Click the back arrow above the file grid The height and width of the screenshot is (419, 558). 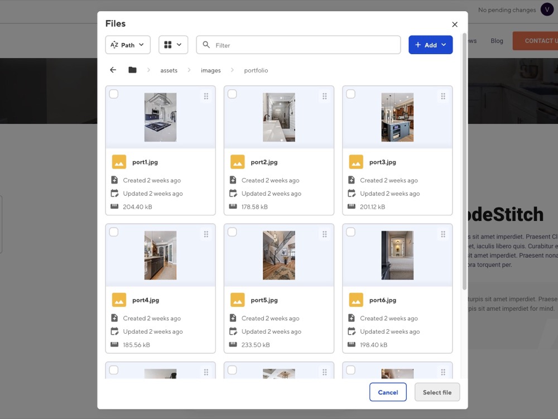click(113, 70)
